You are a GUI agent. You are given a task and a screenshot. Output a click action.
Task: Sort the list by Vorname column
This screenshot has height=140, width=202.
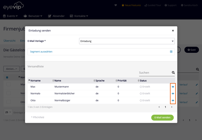(x=35, y=81)
